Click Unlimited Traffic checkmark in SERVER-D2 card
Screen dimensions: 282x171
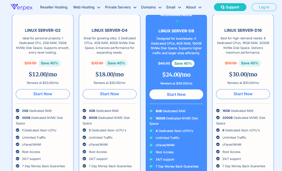click(18, 137)
